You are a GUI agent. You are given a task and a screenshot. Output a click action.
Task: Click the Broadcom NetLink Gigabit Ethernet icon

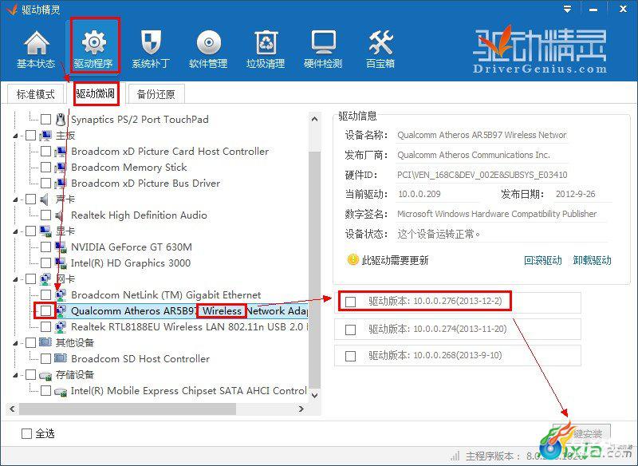tap(61, 295)
